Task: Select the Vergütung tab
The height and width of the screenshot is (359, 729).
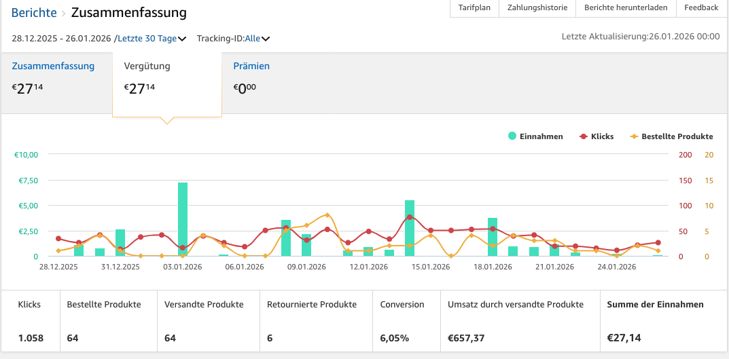Action: tap(147, 67)
